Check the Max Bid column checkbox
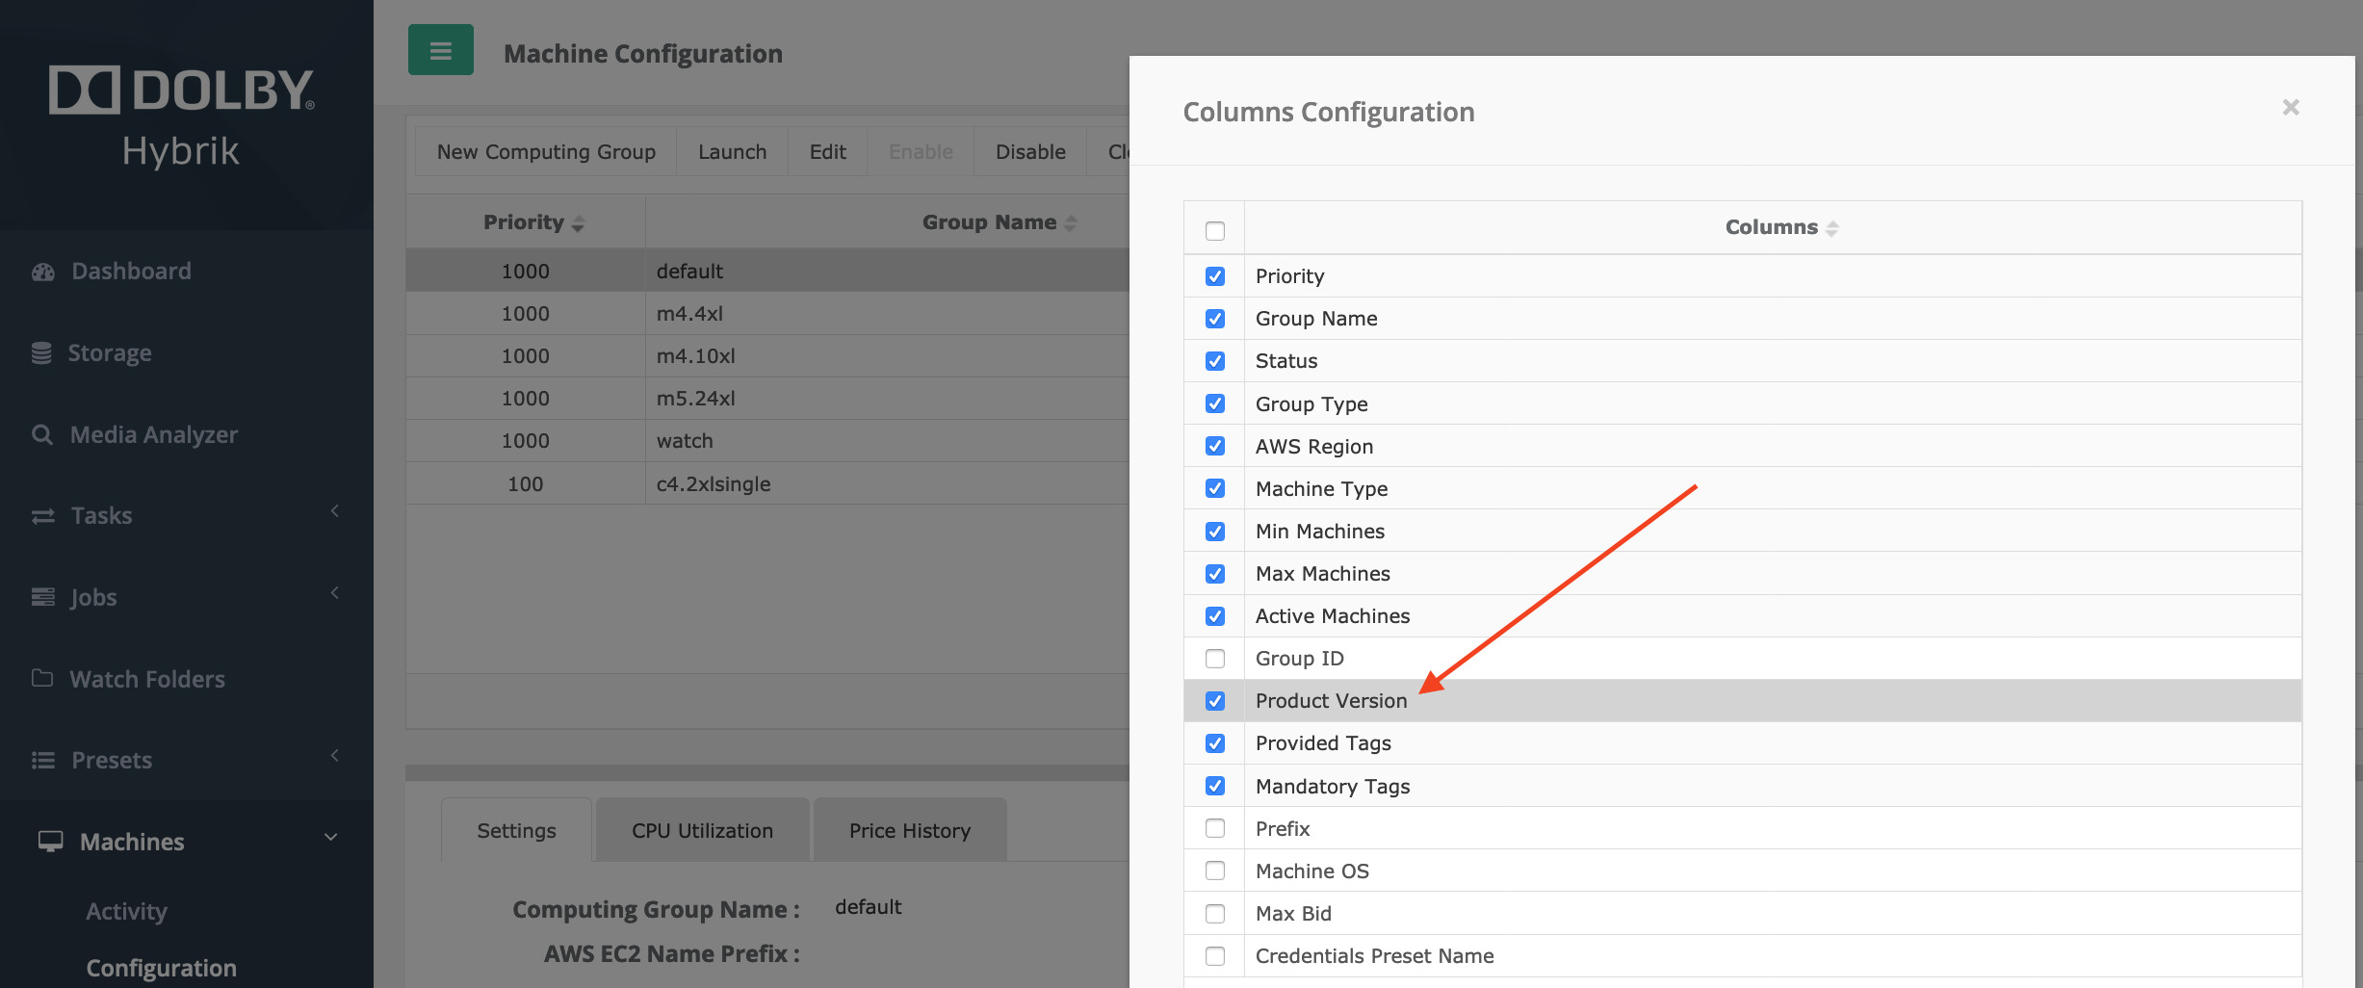The height and width of the screenshot is (988, 2363). tap(1215, 913)
